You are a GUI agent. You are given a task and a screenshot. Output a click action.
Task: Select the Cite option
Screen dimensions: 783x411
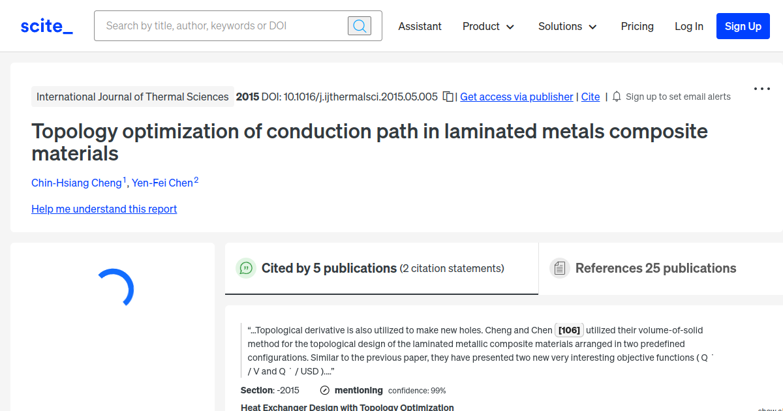(590, 97)
